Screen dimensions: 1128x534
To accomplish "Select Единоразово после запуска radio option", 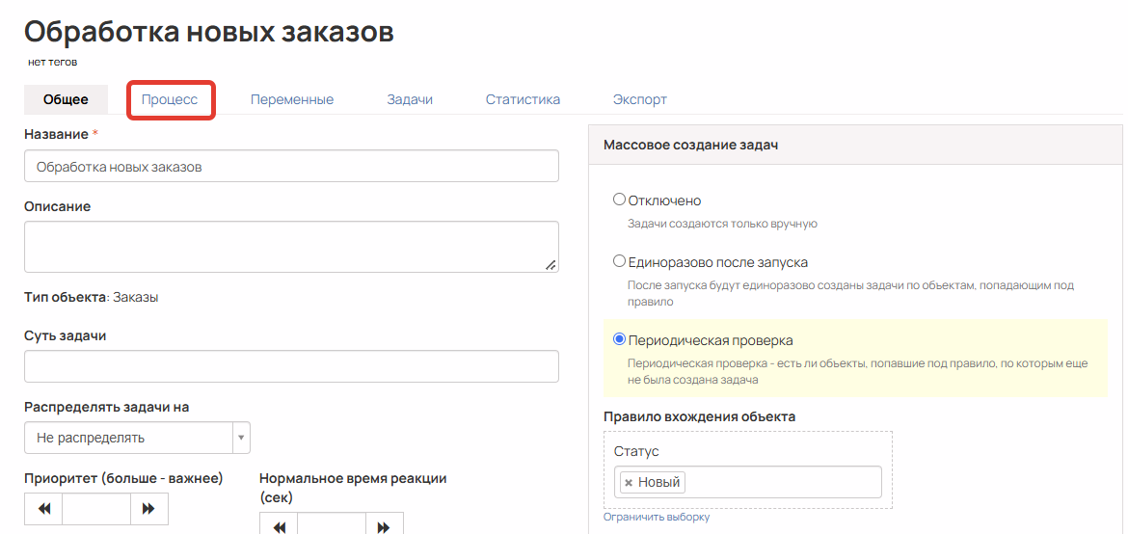I will [619, 261].
